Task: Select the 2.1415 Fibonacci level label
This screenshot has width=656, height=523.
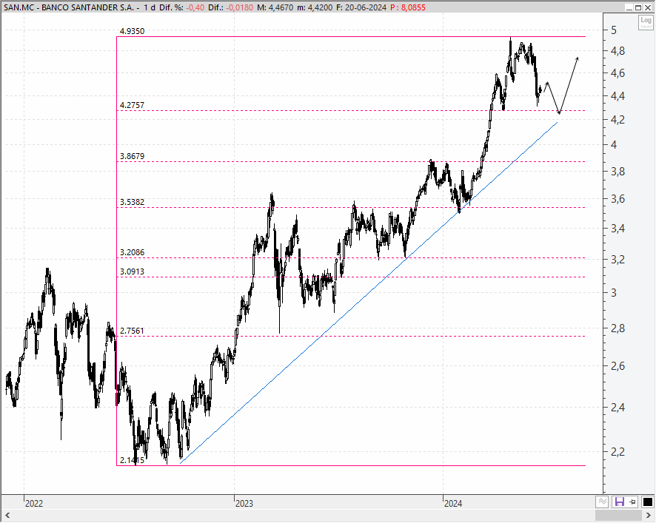Action: pyautogui.click(x=132, y=460)
